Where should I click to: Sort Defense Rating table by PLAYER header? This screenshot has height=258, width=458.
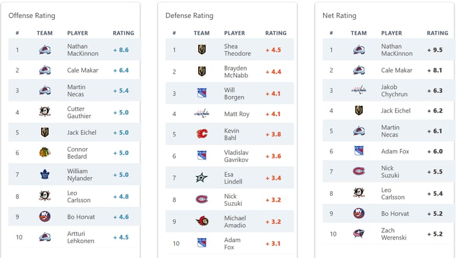[234, 33]
